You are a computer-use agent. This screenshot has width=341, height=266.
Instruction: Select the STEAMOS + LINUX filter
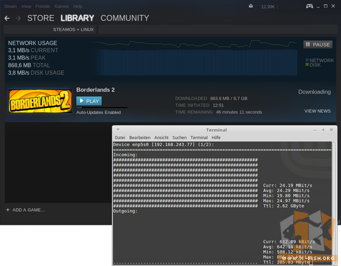click(x=73, y=29)
